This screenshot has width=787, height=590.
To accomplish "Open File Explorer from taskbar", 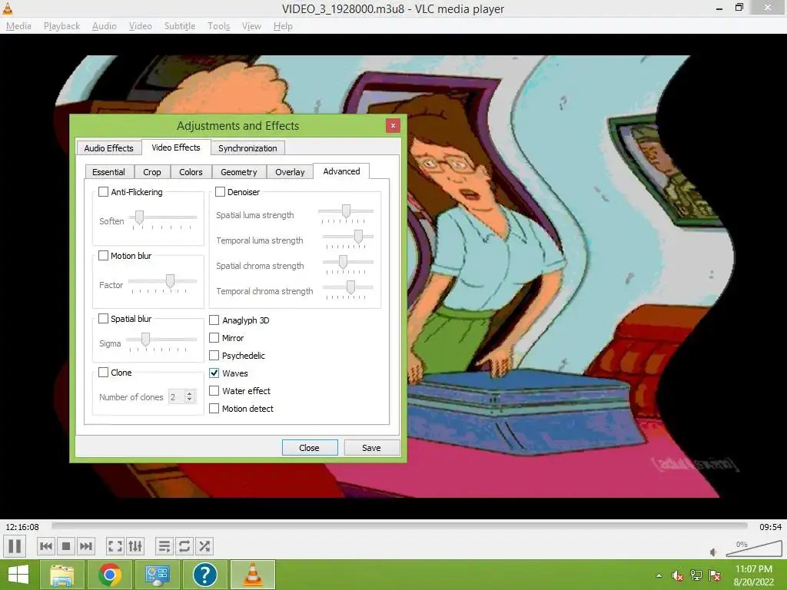I will [x=62, y=575].
